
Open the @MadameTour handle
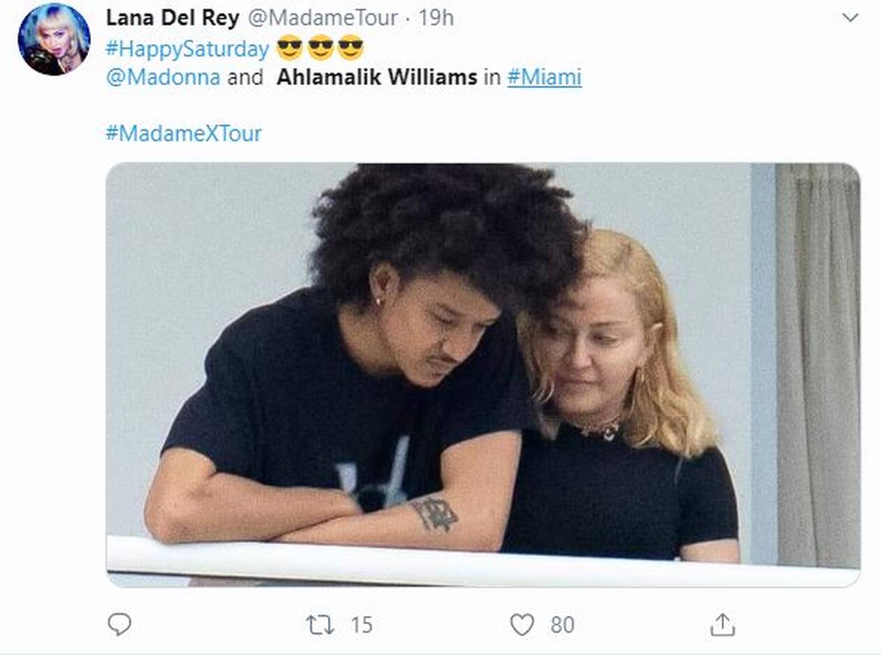(323, 17)
